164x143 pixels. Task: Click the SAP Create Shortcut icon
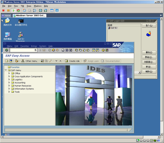point(97,50)
